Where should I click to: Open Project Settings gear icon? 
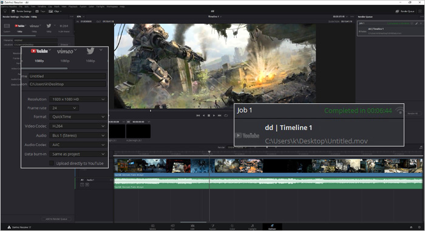point(420,227)
